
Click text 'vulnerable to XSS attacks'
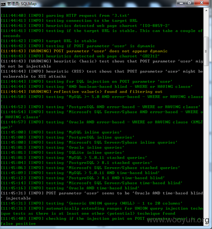(x=35, y=76)
